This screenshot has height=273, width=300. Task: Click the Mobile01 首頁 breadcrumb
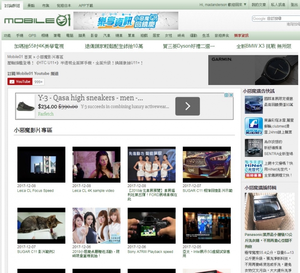20,57
